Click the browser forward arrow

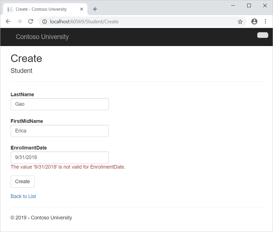tap(19, 21)
